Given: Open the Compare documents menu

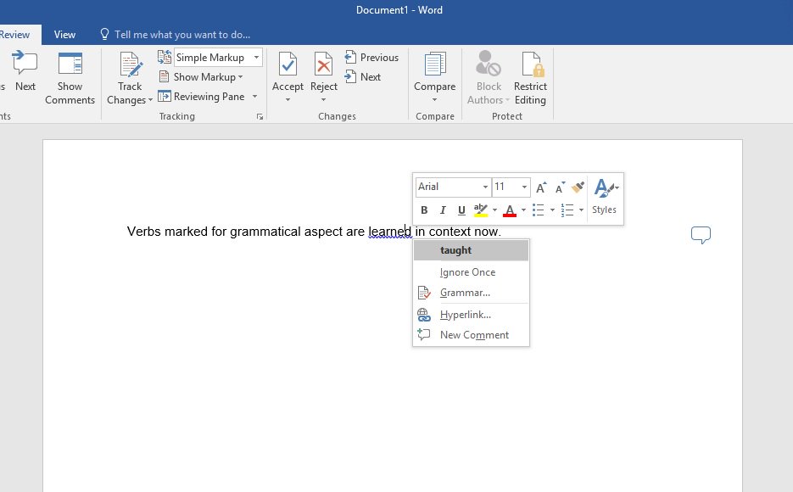Looking at the screenshot, I should click(x=435, y=77).
